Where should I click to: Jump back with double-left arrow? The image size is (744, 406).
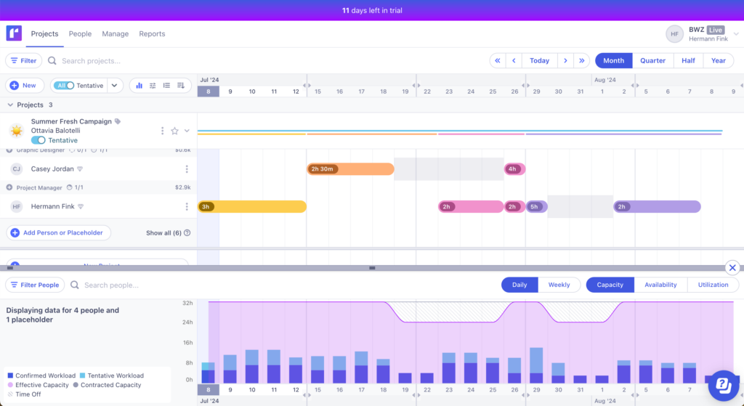497,61
